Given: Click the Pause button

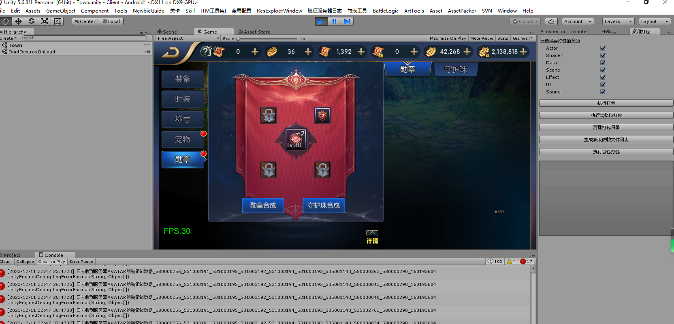Looking at the screenshot, I should click(x=334, y=21).
